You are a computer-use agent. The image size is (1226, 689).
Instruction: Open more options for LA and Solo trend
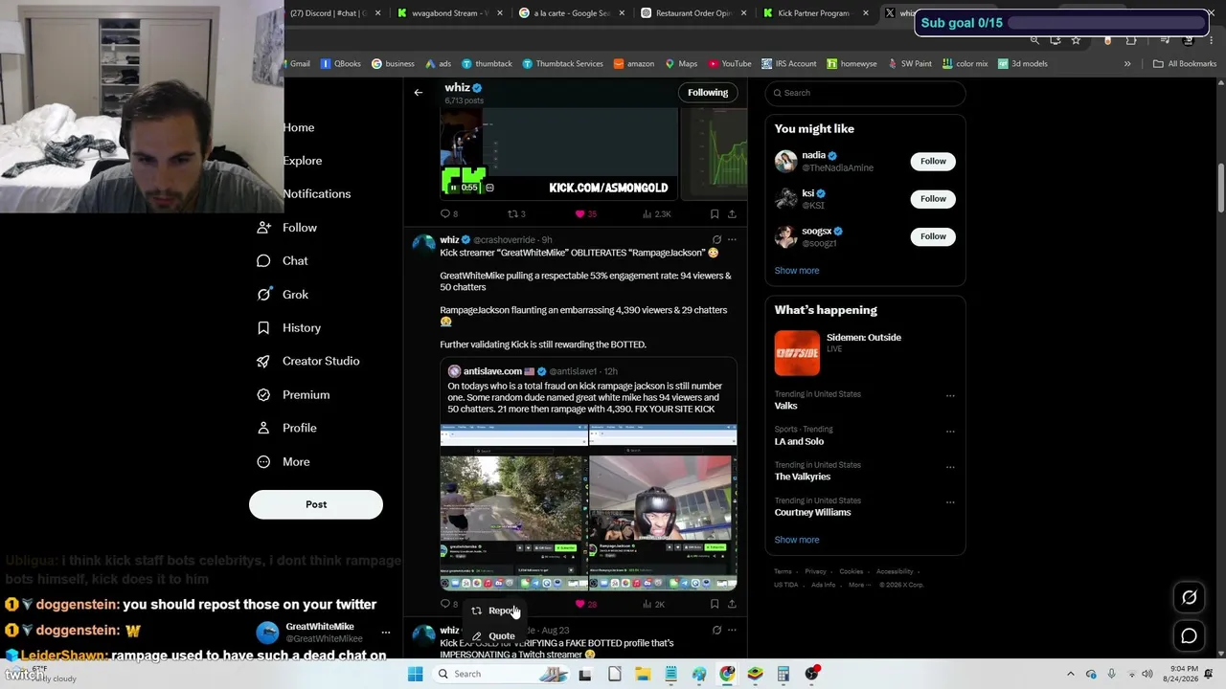tap(950, 431)
